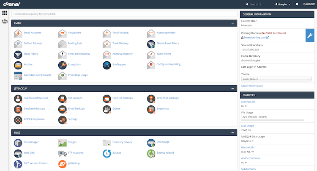Open the Address Importer icon
317x171 pixels.
[107, 55]
